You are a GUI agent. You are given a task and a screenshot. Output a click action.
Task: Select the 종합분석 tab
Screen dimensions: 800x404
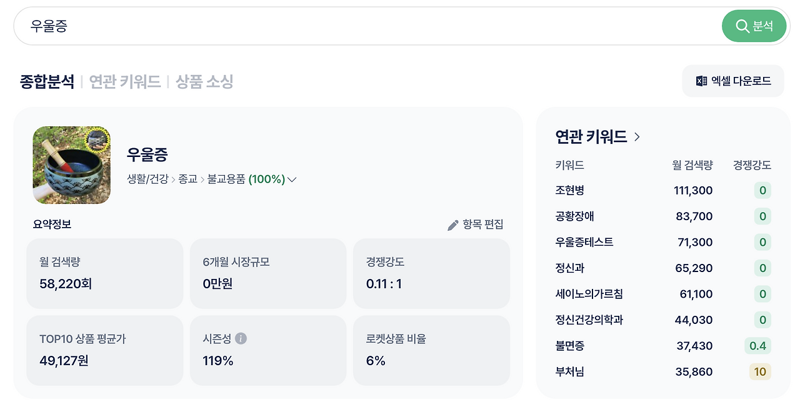(x=48, y=81)
